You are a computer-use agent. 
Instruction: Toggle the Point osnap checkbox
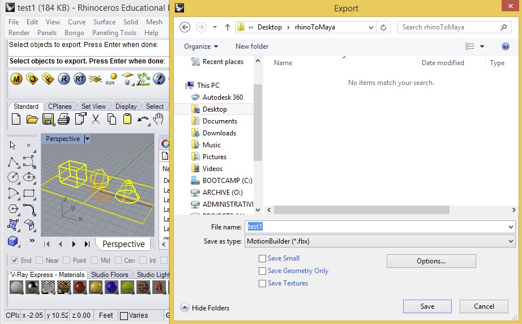coord(67,261)
